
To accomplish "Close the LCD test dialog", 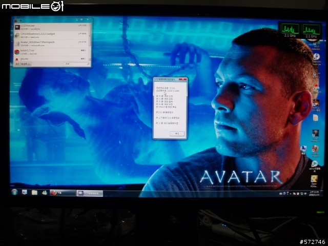I will coord(183,79).
